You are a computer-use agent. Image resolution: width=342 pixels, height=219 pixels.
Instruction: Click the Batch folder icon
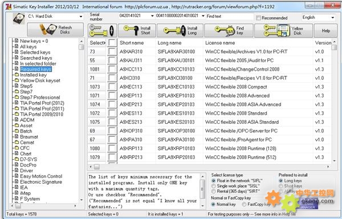[x=17, y=131]
